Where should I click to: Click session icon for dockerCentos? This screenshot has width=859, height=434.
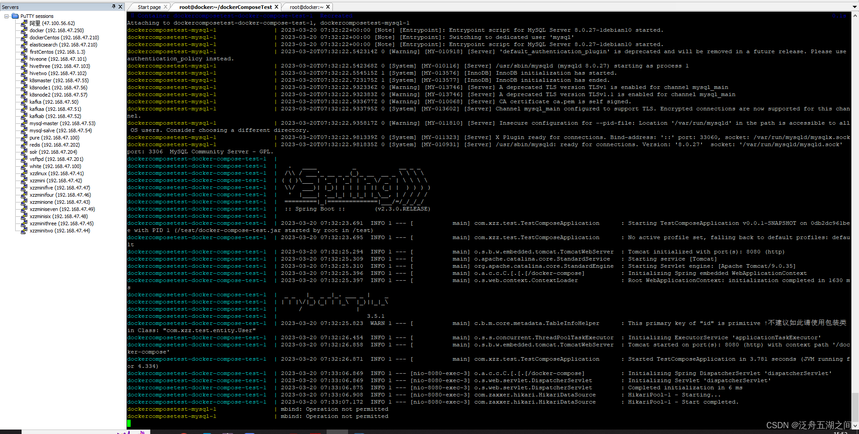click(x=24, y=38)
